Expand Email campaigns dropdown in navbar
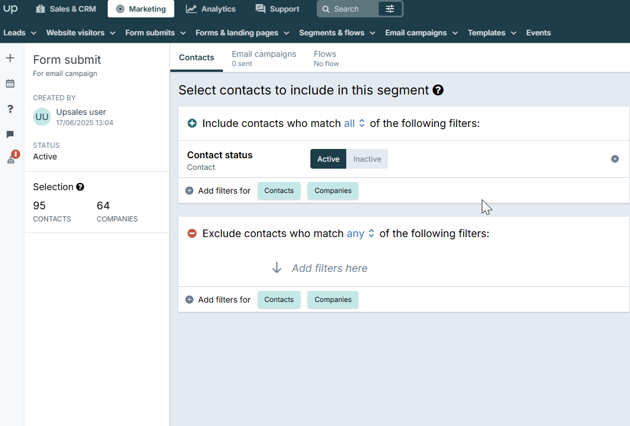 coord(422,32)
